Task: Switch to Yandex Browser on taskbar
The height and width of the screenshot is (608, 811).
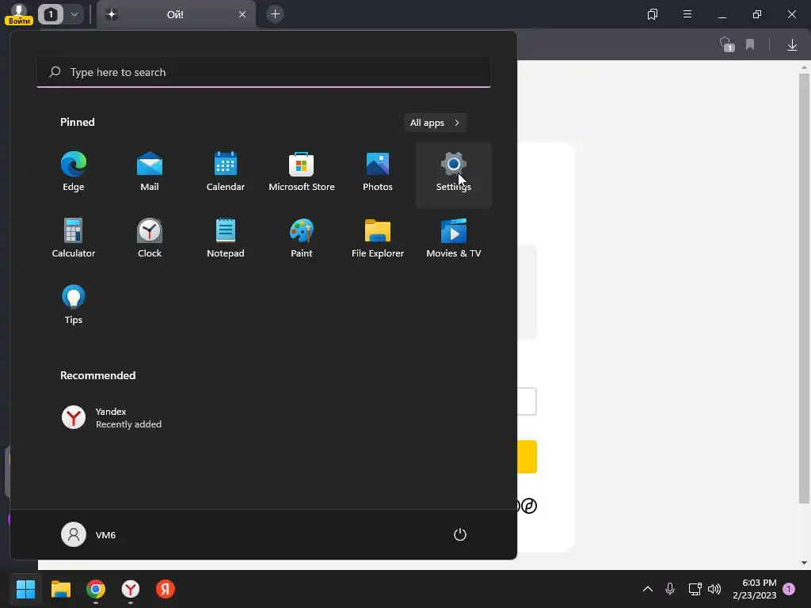Action: (x=131, y=589)
